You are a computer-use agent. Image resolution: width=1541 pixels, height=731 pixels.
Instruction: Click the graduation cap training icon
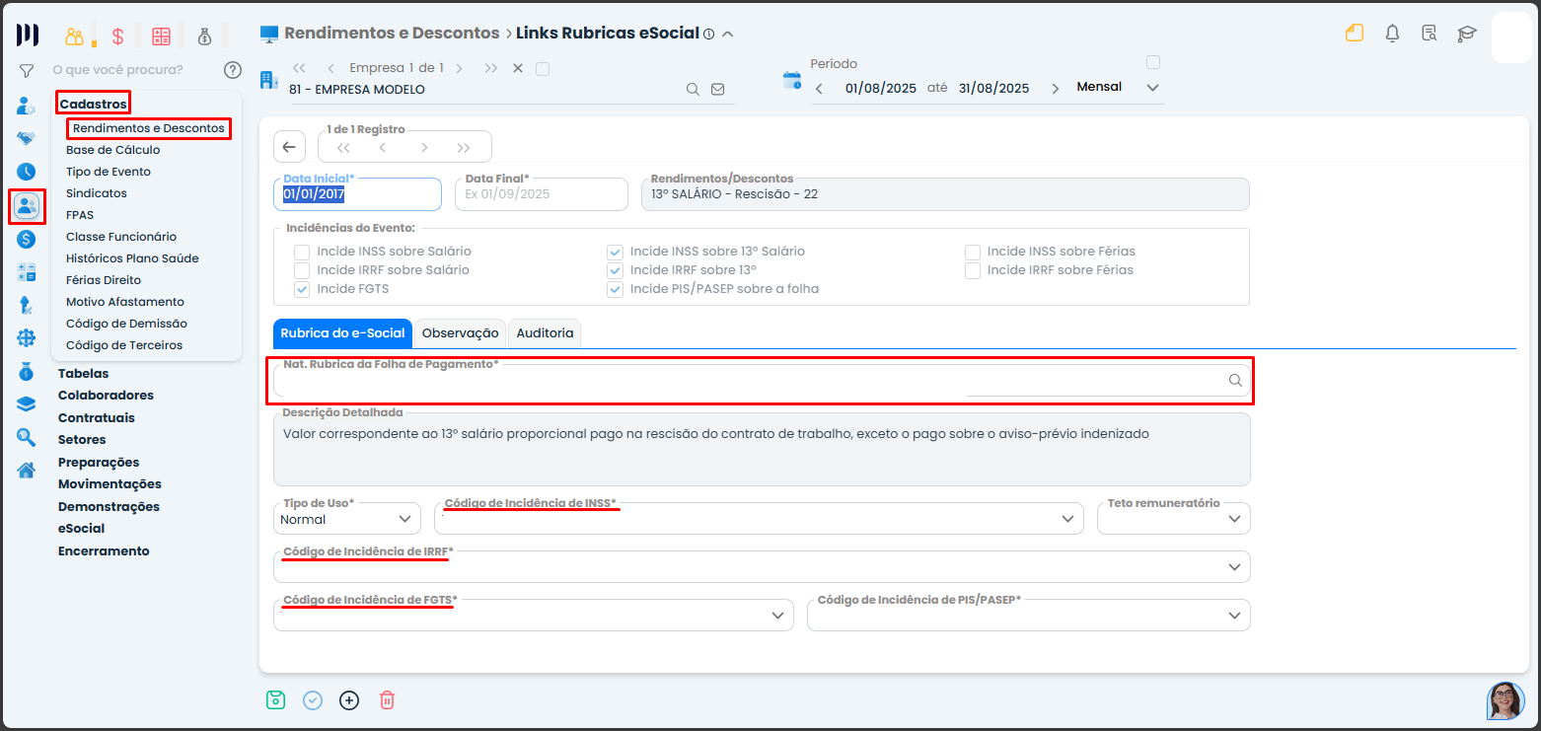click(1467, 34)
